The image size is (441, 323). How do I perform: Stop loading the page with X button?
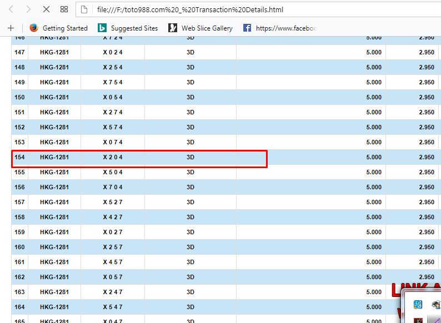click(x=46, y=9)
